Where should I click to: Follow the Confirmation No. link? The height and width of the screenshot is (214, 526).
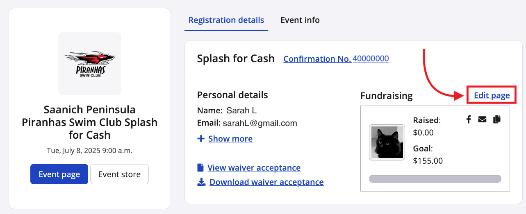(317, 59)
